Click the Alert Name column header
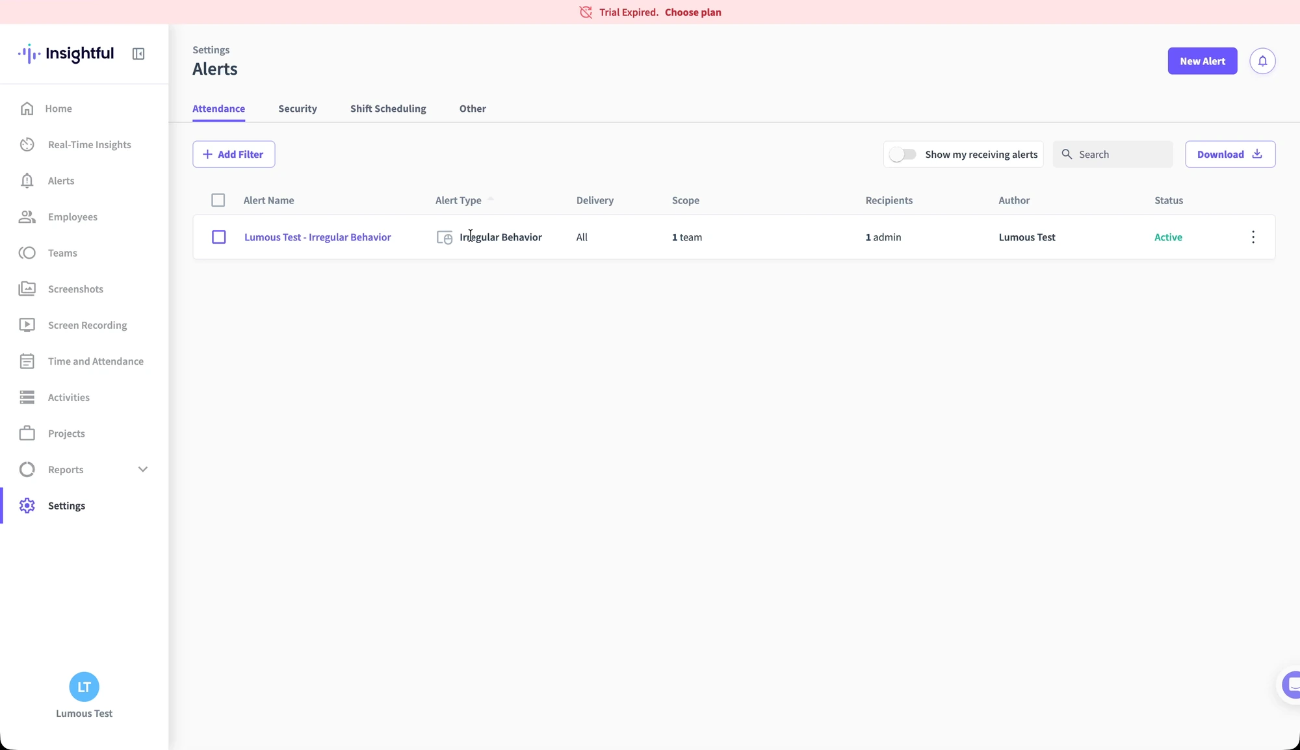The height and width of the screenshot is (750, 1300). pyautogui.click(x=268, y=200)
